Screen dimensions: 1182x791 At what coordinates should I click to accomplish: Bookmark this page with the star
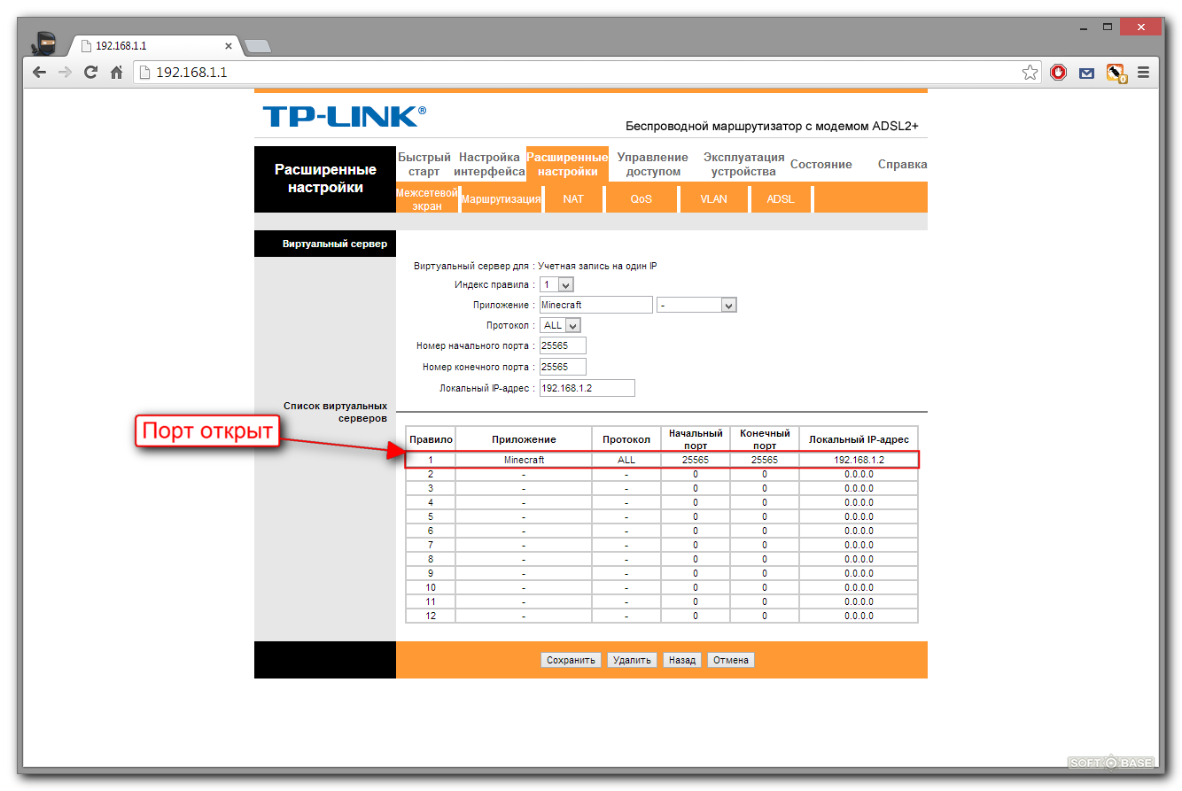click(x=1030, y=73)
